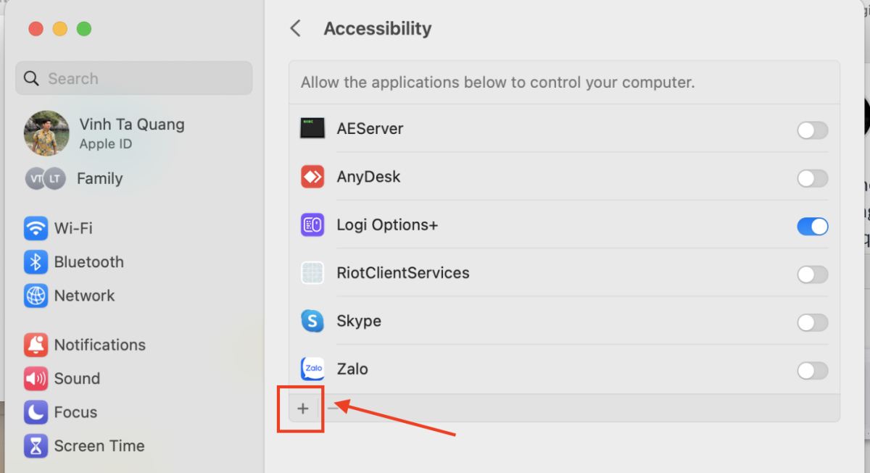Click the Logi Options+ app icon
870x473 pixels.
tap(312, 225)
